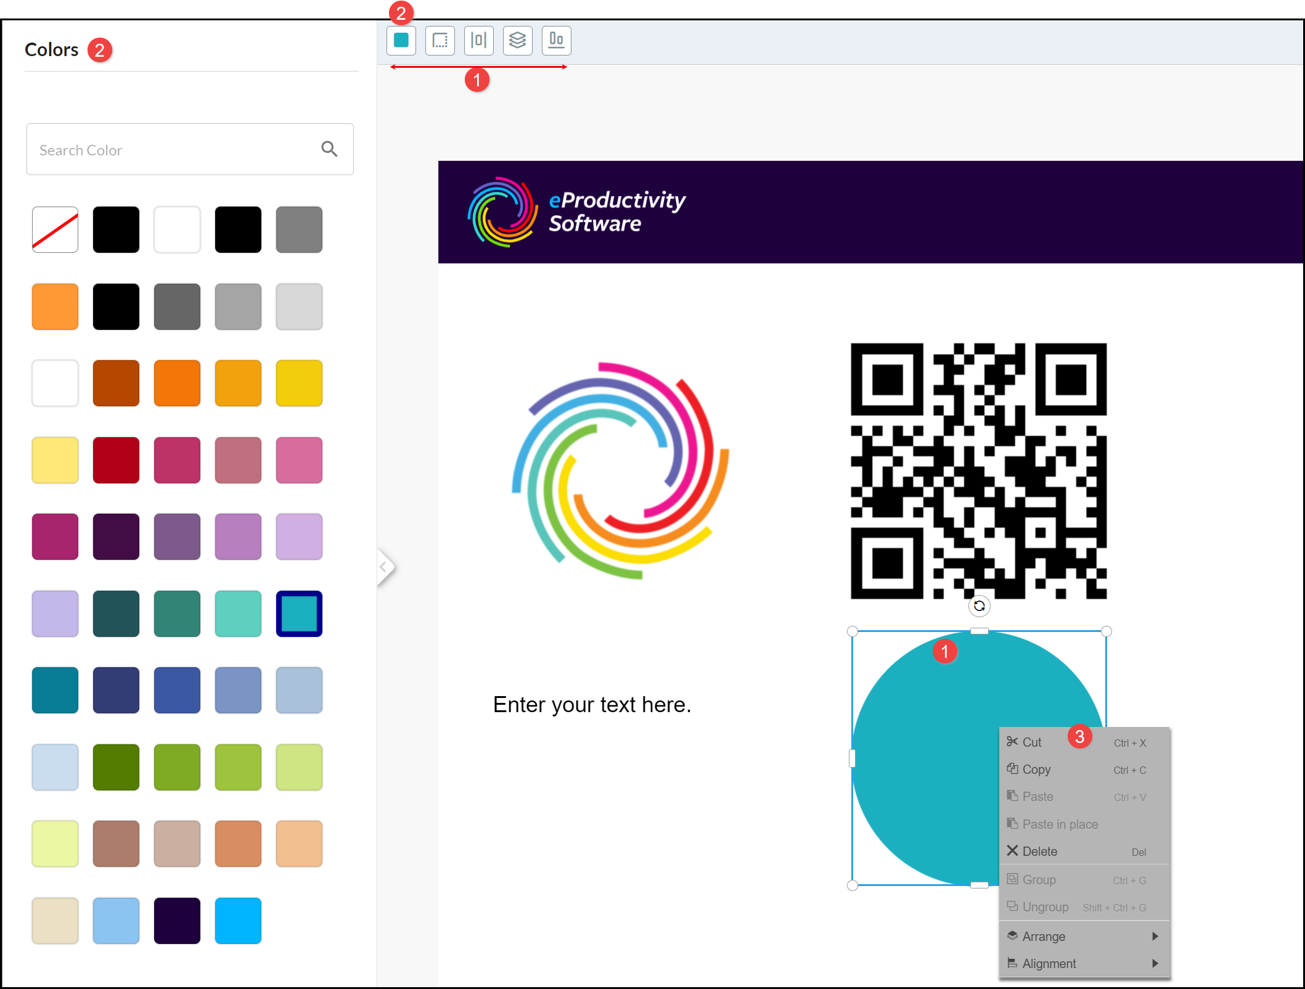Viewport: 1305px width, 989px height.
Task: Select the no-color swatch with red slash
Action: pyautogui.click(x=55, y=230)
